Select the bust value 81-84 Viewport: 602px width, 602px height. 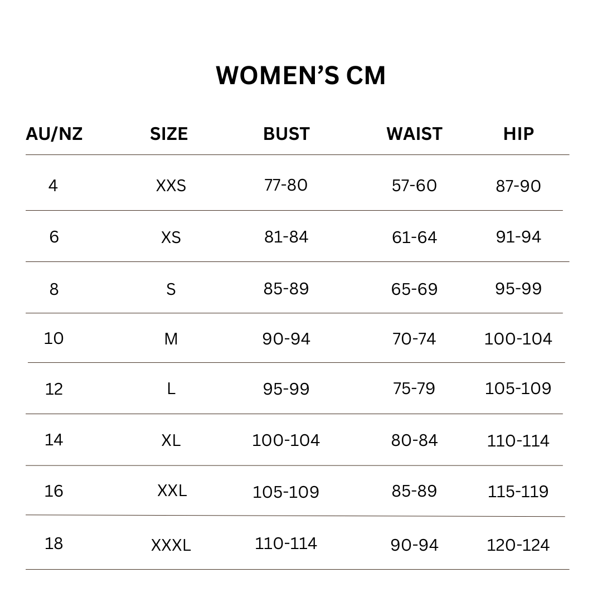click(286, 237)
